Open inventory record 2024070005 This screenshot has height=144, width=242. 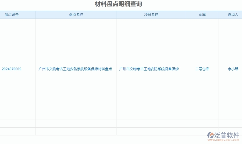(x=11, y=69)
